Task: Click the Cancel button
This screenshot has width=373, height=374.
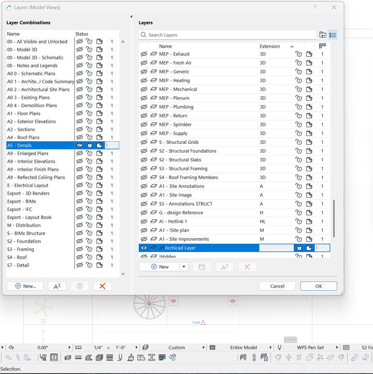Action: [x=277, y=286]
